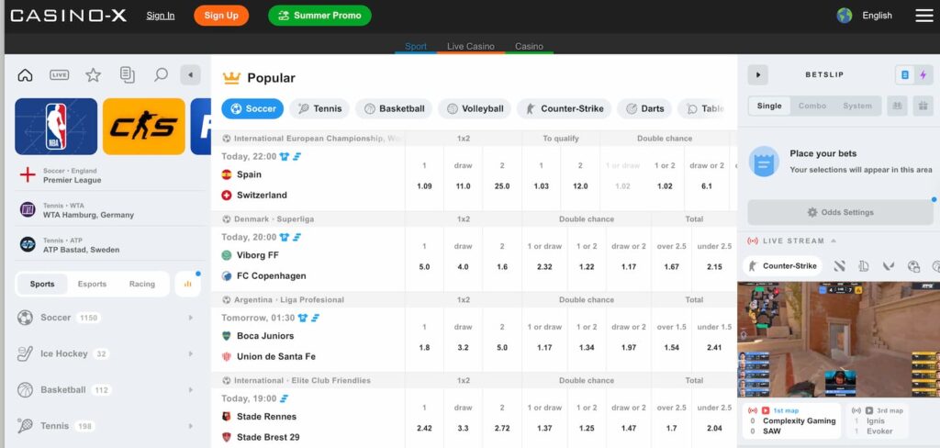Open the NBA banner tile
This screenshot has width=940, height=448.
coord(56,127)
